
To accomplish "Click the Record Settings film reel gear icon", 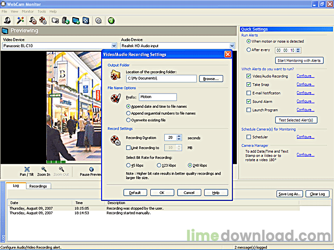I will (x=116, y=140).
